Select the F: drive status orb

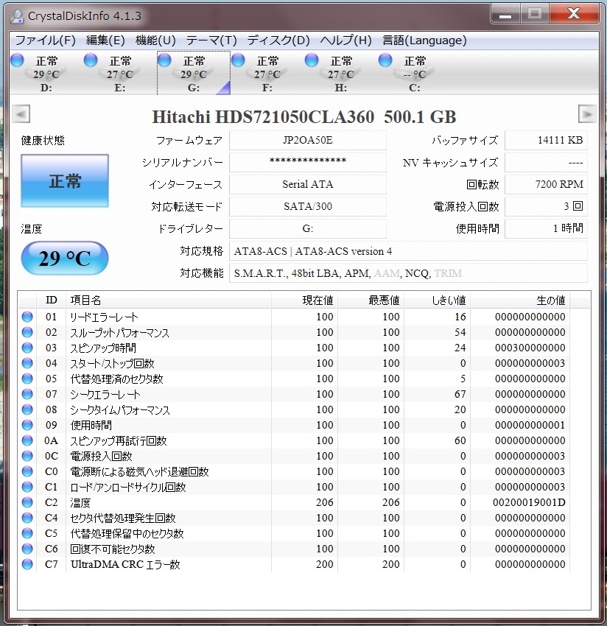click(238, 60)
